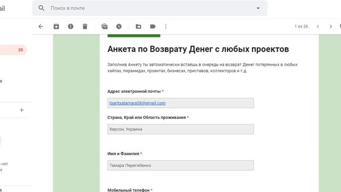The width and height of the screenshot is (341, 192).
Task: Click the search magnifier icon
Action: click(x=42, y=9)
